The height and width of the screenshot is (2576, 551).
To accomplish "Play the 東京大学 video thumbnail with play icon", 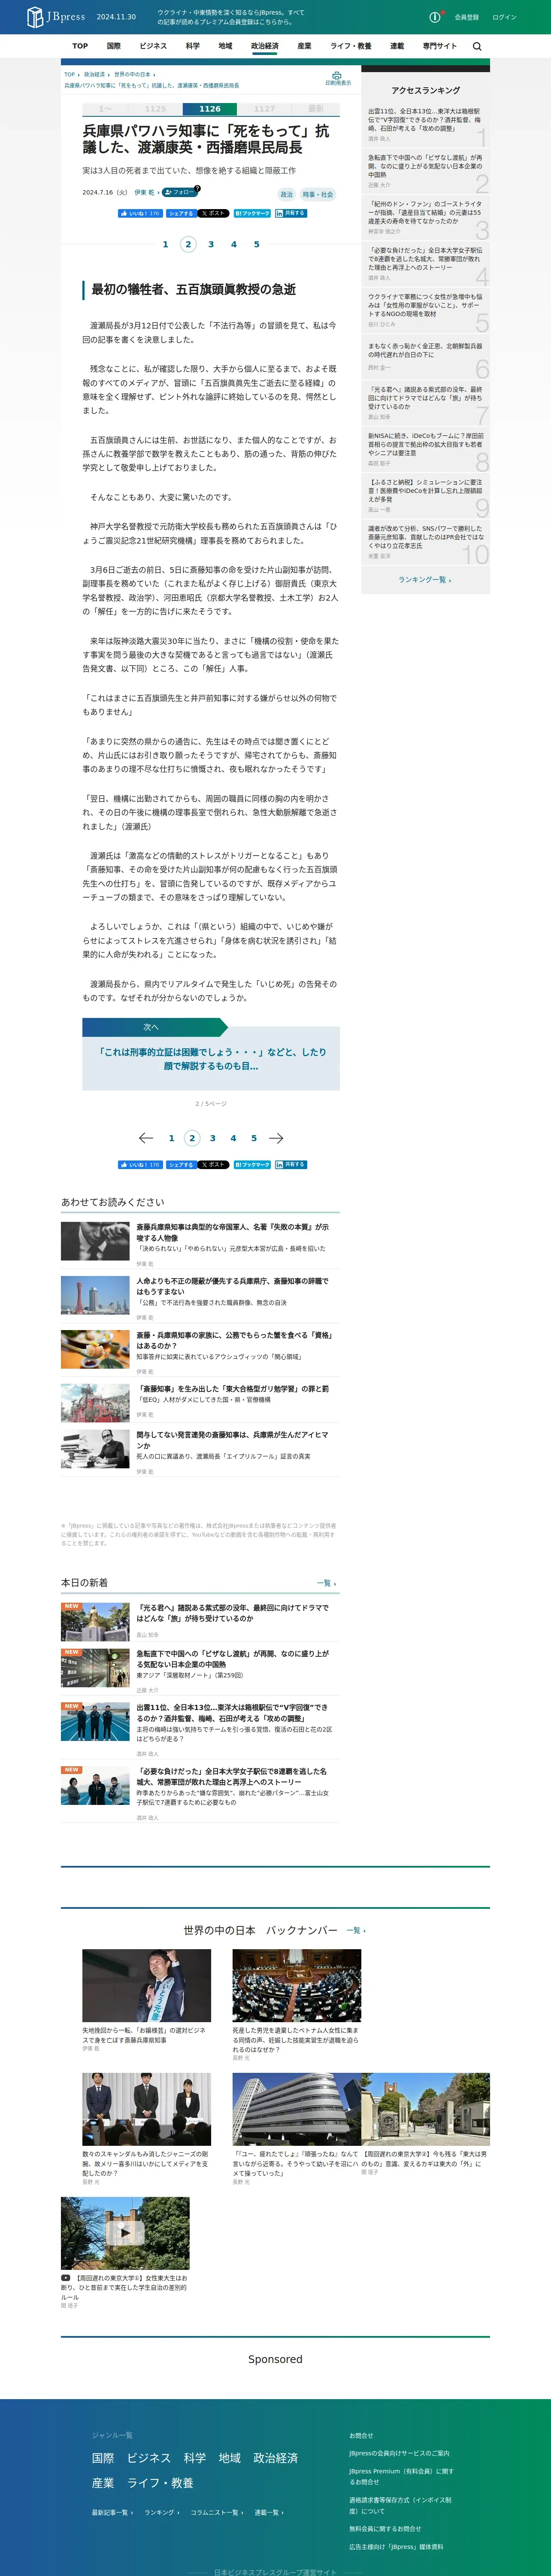I will tap(125, 2232).
